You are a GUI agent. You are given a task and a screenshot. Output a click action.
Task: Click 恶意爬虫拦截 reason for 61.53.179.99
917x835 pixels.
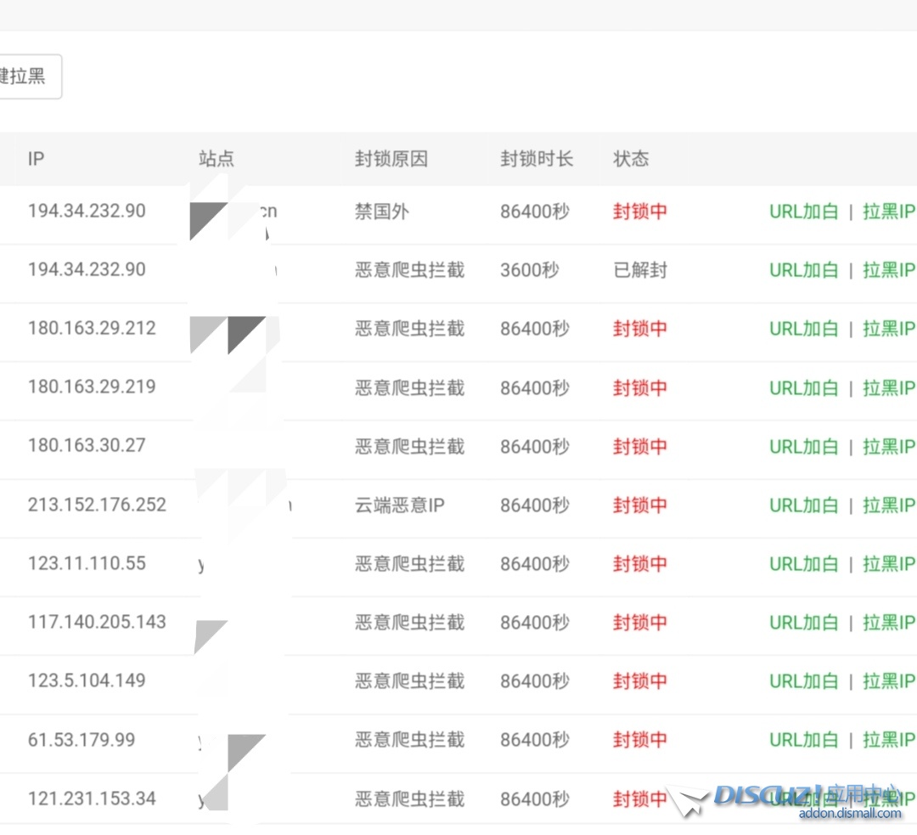click(410, 740)
